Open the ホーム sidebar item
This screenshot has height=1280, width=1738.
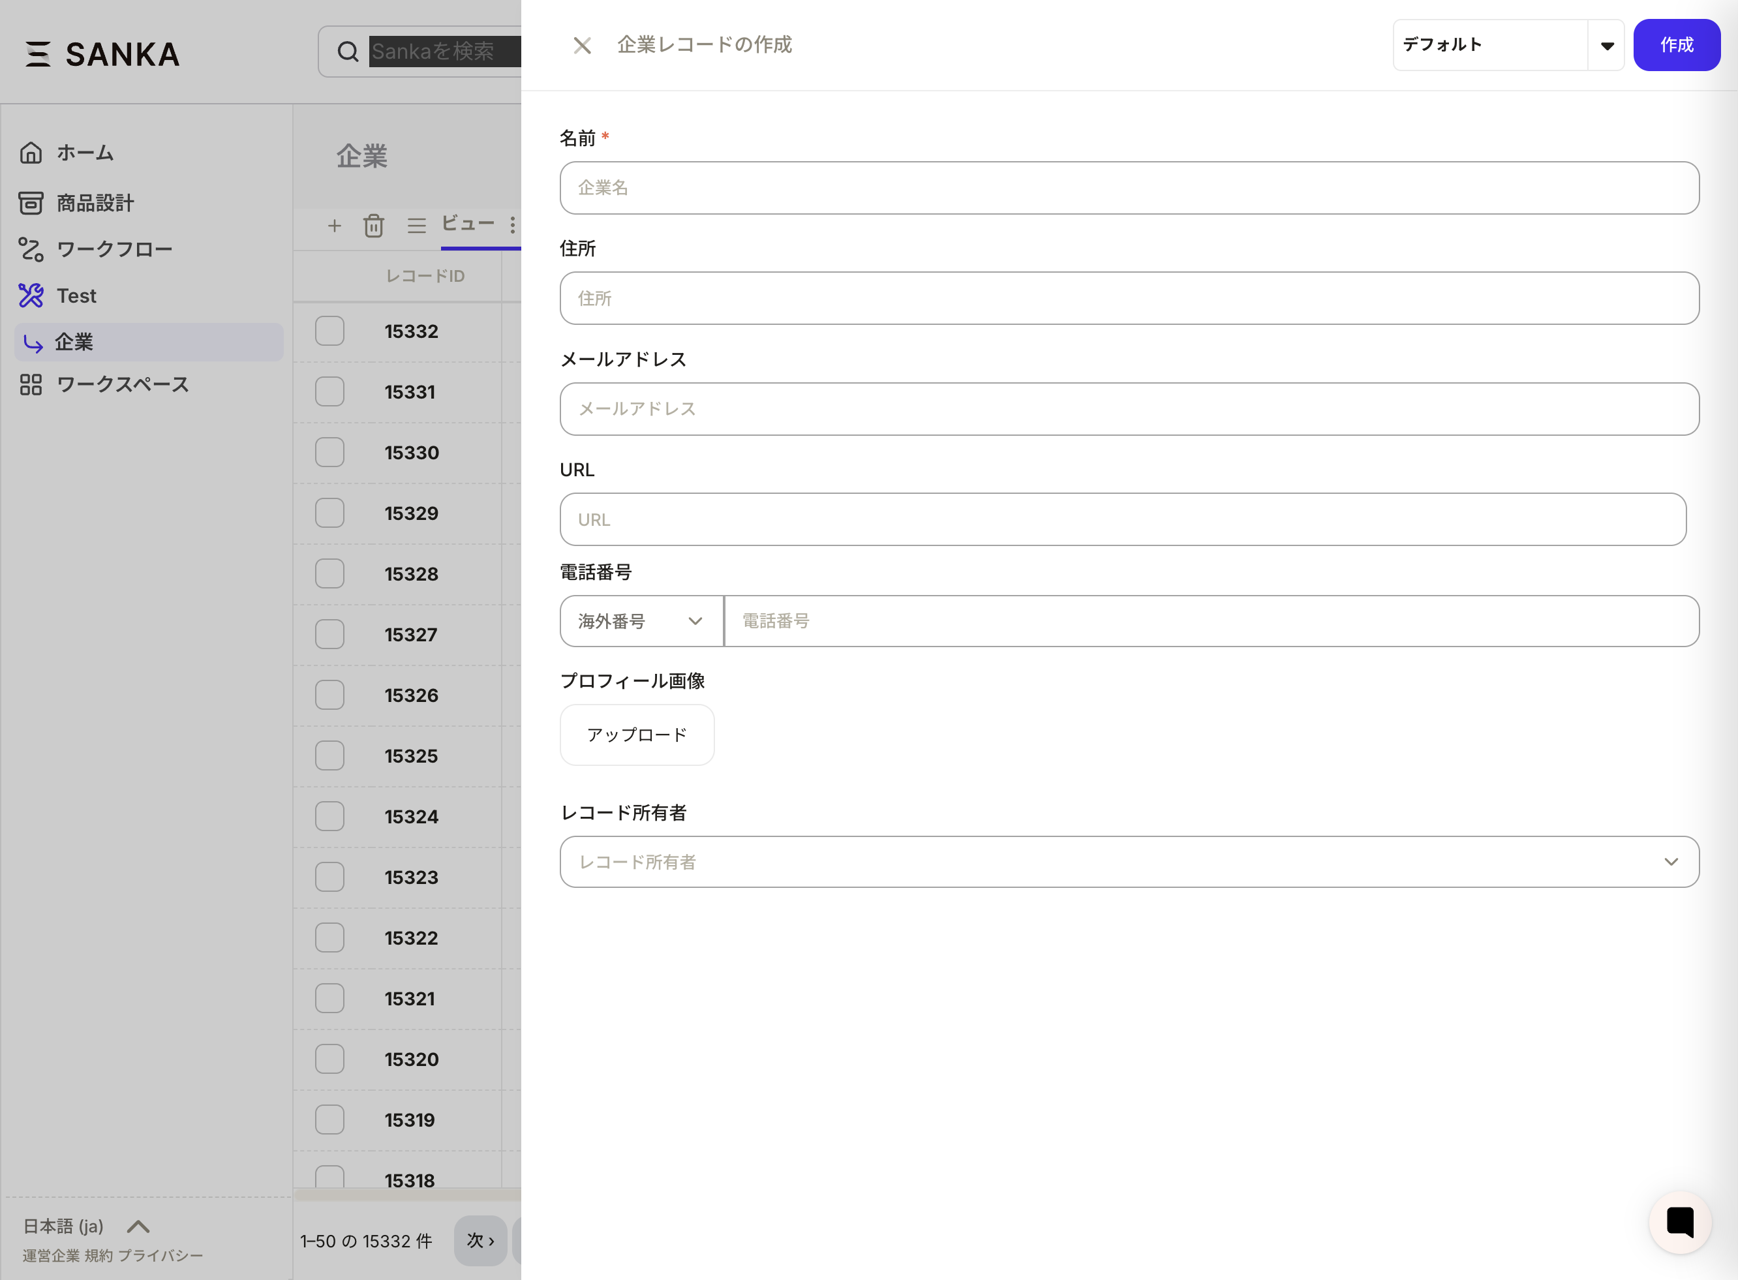[x=83, y=153]
